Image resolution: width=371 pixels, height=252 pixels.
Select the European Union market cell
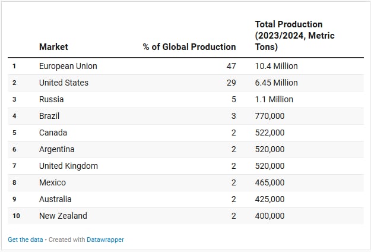(x=68, y=66)
